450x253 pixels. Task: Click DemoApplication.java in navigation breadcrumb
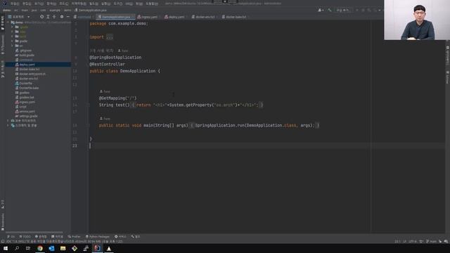(x=91, y=10)
